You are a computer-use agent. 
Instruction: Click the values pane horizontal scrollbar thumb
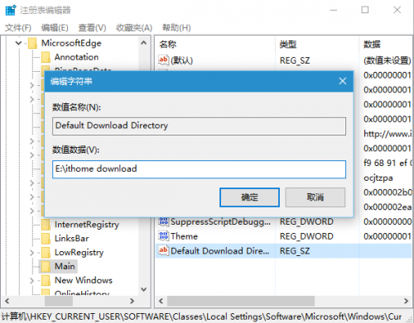click(x=241, y=301)
